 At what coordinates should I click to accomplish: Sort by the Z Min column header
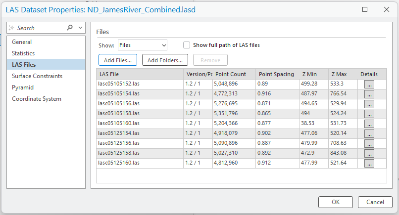(314, 74)
